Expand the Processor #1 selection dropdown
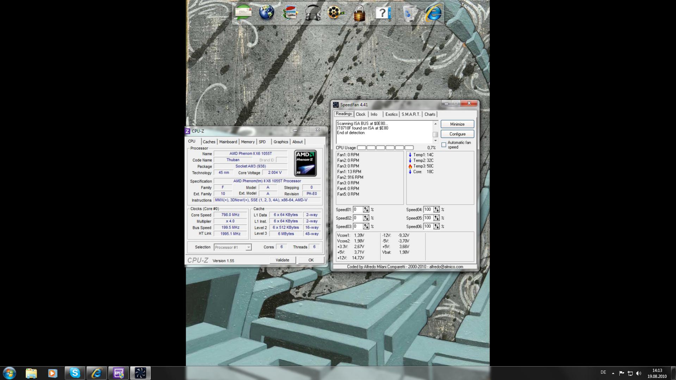676x380 pixels. click(x=248, y=247)
